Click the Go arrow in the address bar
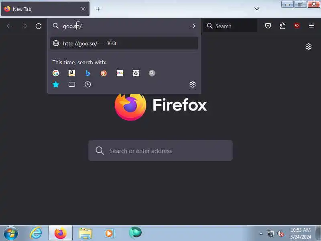 tap(193, 26)
